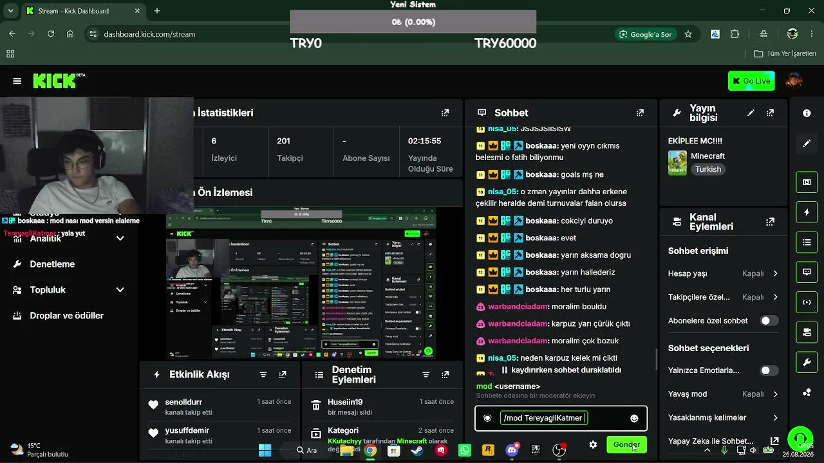The height and width of the screenshot is (463, 824).
Task: Pop out the İstatistikleri panel
Action: click(445, 113)
